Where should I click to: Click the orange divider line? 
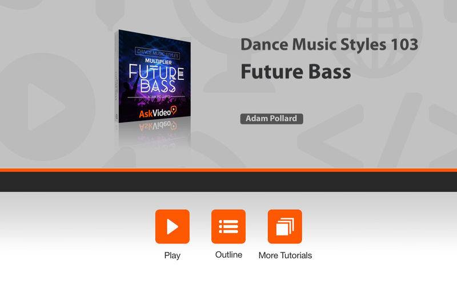pos(228,170)
